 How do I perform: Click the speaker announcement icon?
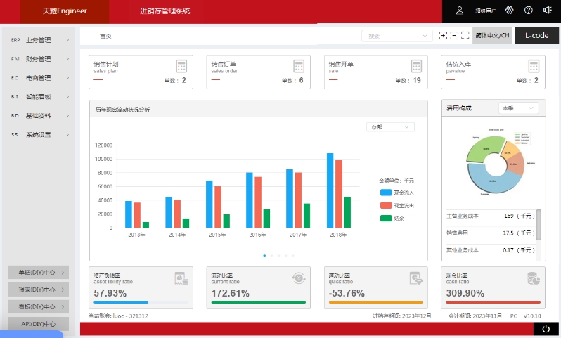point(547,11)
